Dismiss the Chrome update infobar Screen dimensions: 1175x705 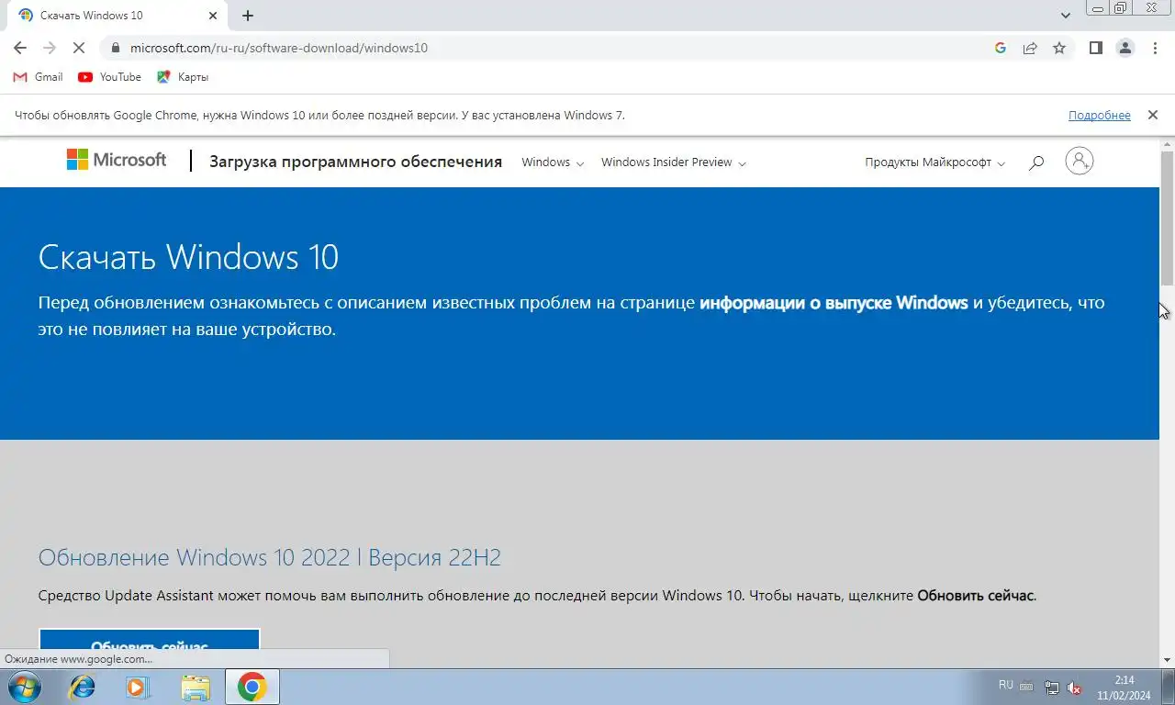point(1152,116)
